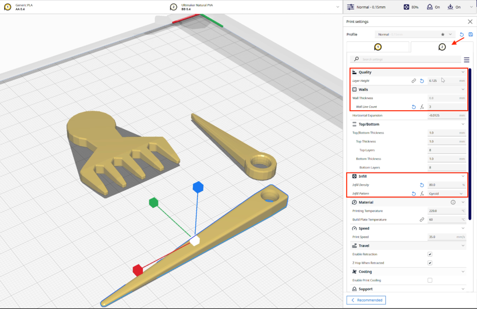The height and width of the screenshot is (309, 477).
Task: Enable the Print Cooling checkbox
Action: pos(430,280)
